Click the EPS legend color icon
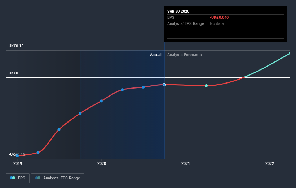This screenshot has width=296, height=188. coord(13,178)
